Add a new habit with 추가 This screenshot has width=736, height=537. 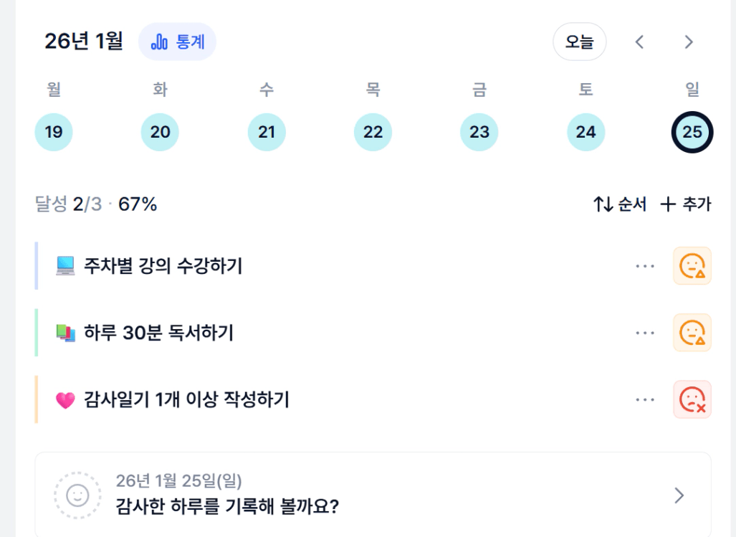click(x=686, y=204)
